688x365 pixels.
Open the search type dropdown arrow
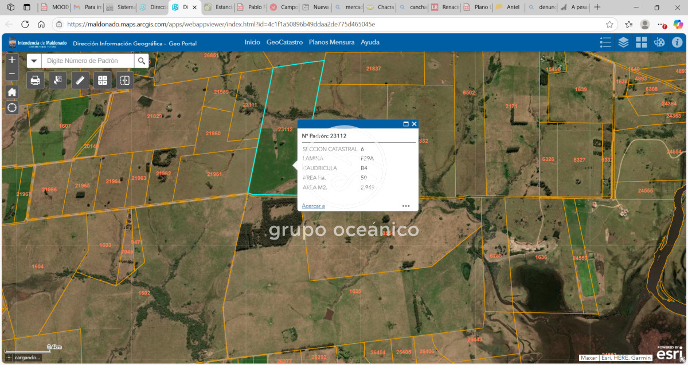pos(34,60)
